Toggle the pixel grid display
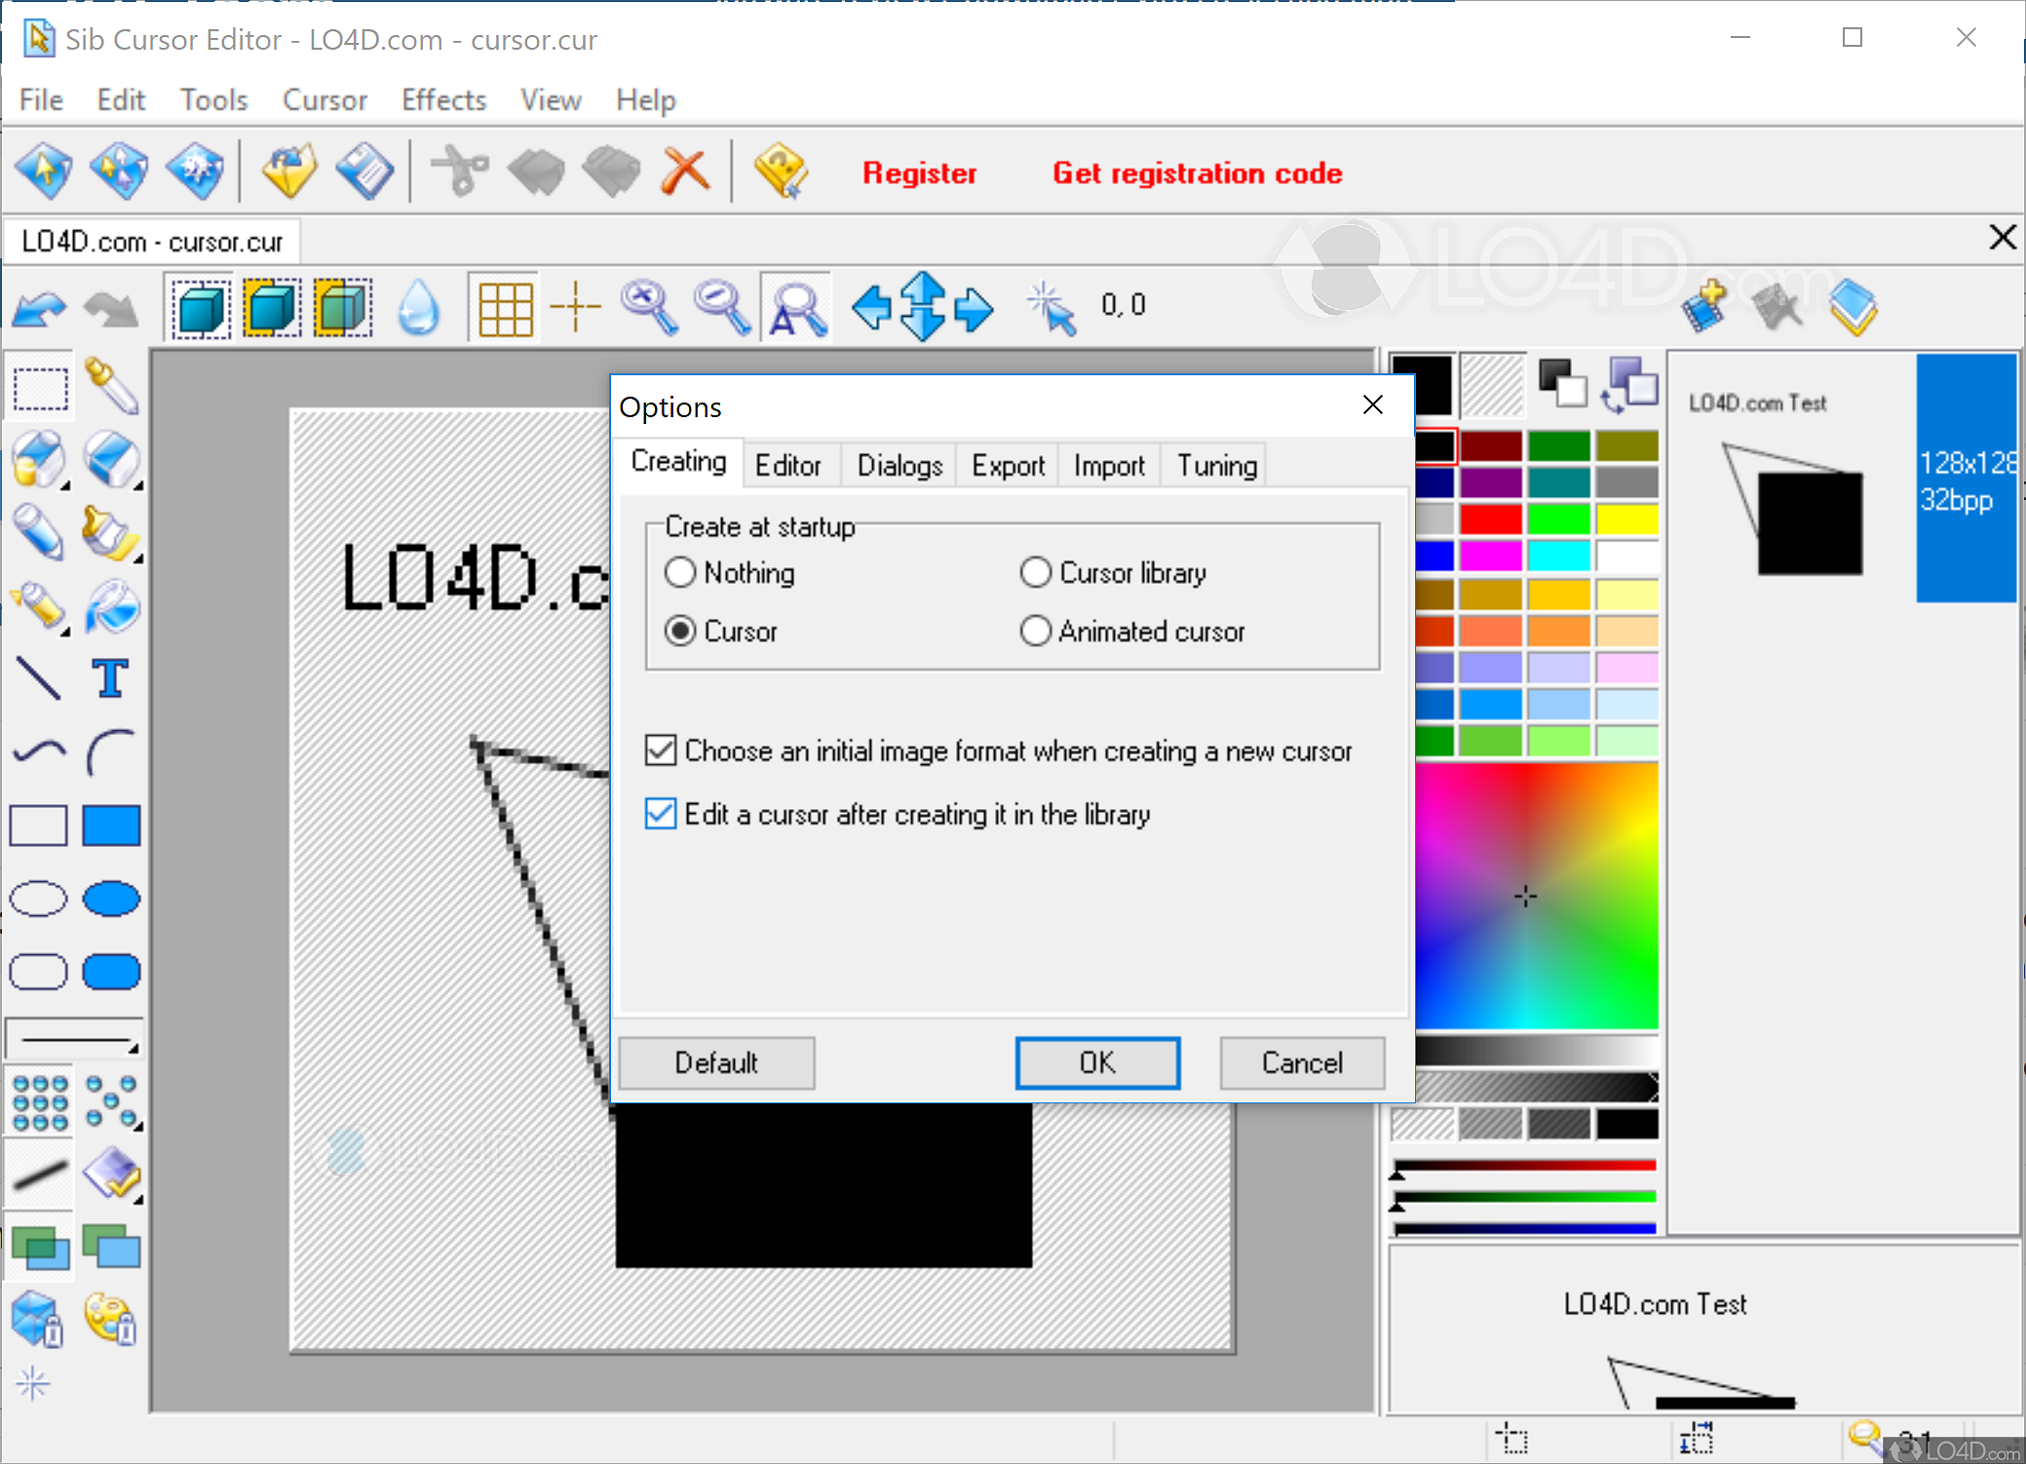 tap(504, 306)
